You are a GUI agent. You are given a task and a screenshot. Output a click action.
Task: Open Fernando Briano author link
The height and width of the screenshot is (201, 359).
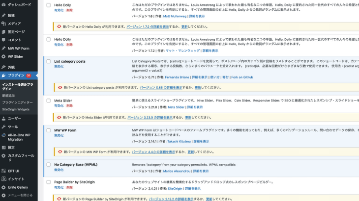pos(177,77)
